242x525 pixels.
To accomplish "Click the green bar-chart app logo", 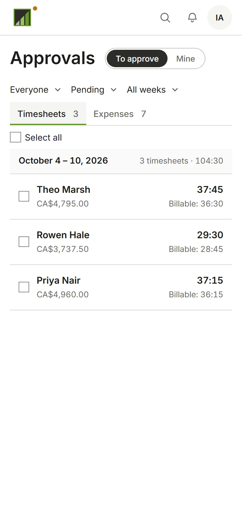I will [22, 17].
